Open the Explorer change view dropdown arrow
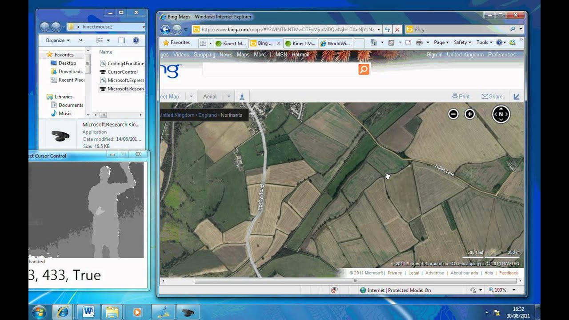The width and height of the screenshot is (569, 320). tap(108, 40)
